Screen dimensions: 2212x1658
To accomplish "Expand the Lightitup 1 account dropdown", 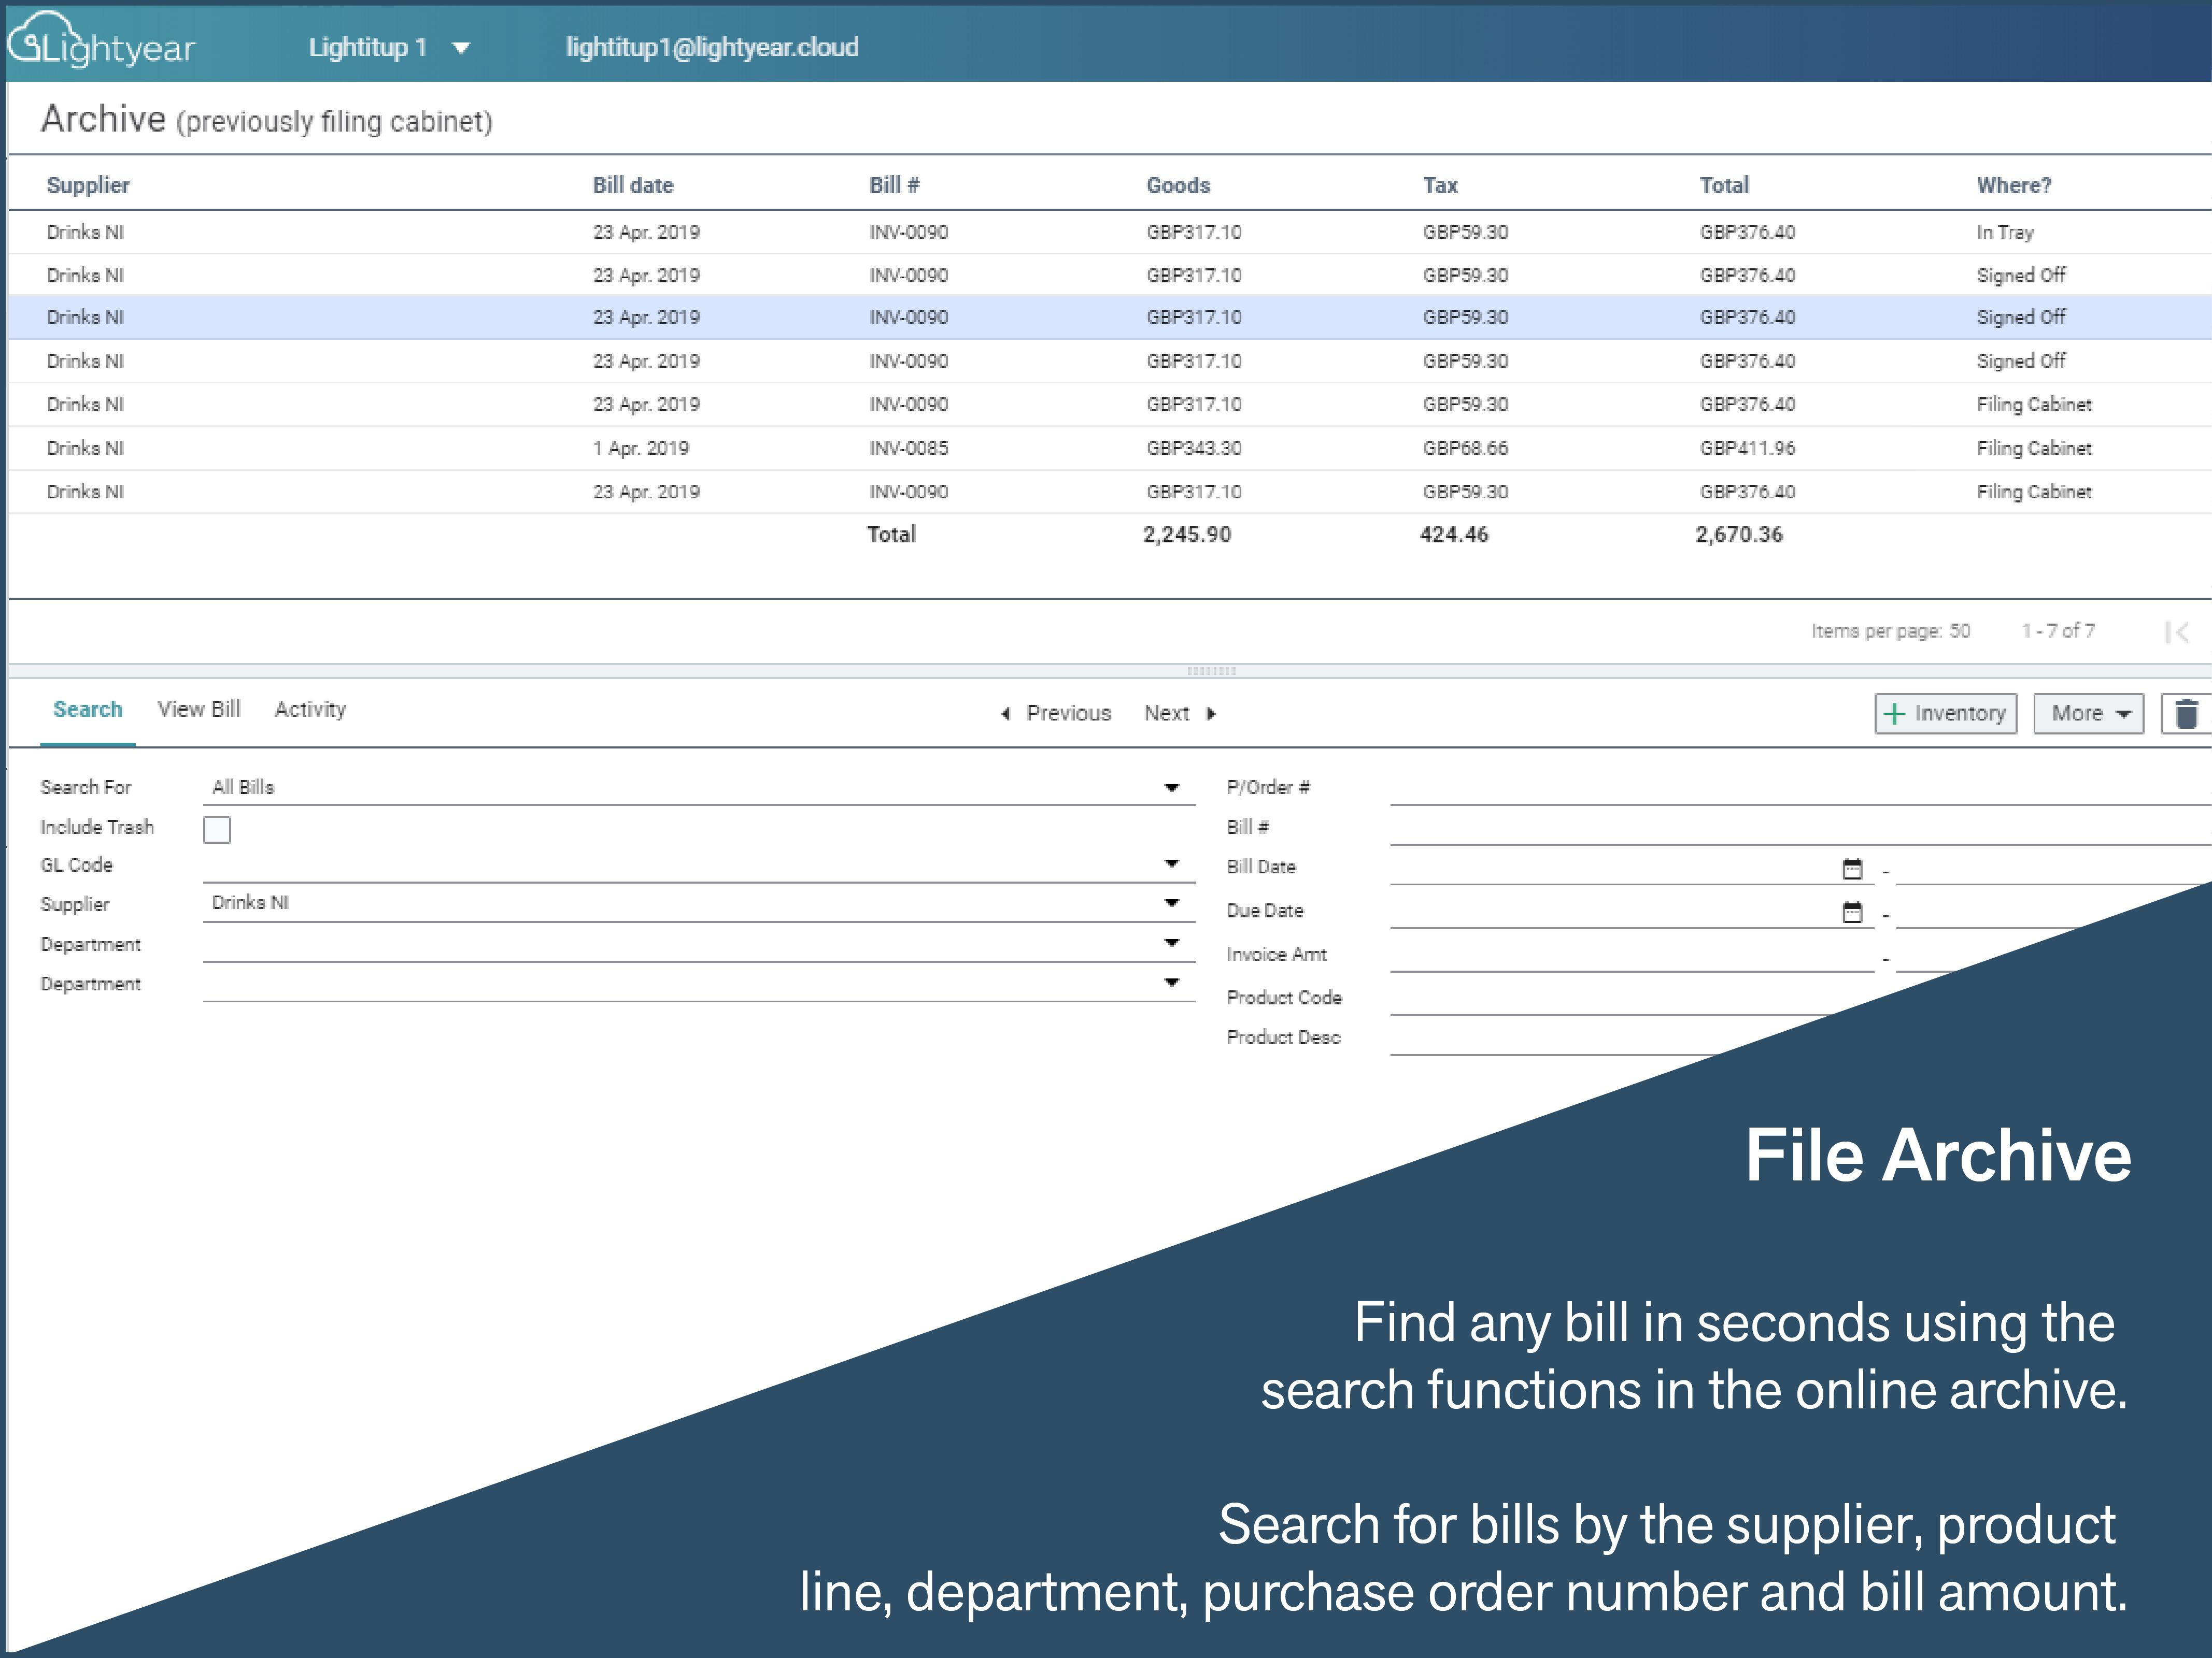I will pyautogui.click(x=461, y=48).
